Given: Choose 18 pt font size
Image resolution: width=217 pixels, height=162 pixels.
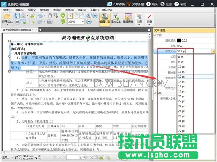Looking at the screenshot, I should (196, 91).
